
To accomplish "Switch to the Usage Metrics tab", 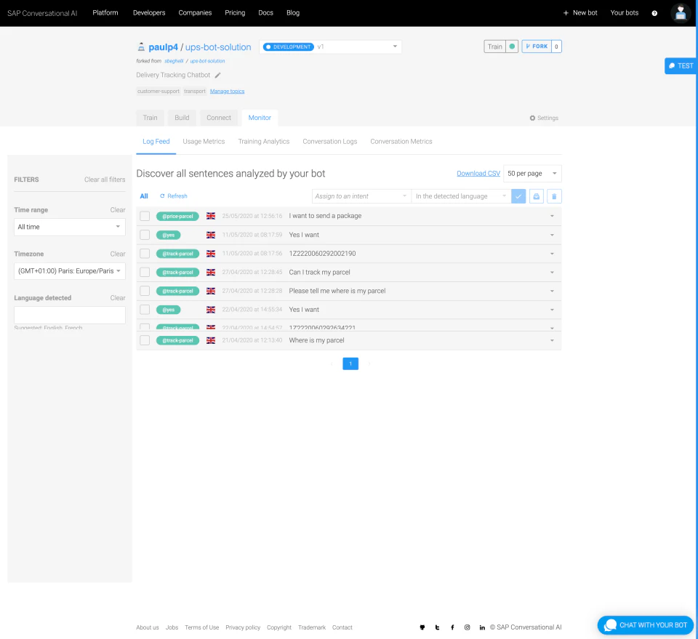I will (x=204, y=141).
